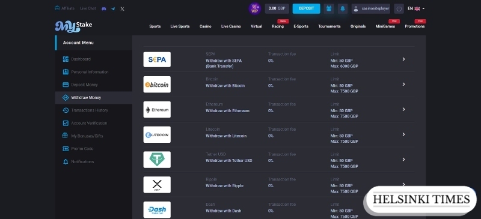
Task: Click the Transactions History clock icon
Action: tap(66, 110)
